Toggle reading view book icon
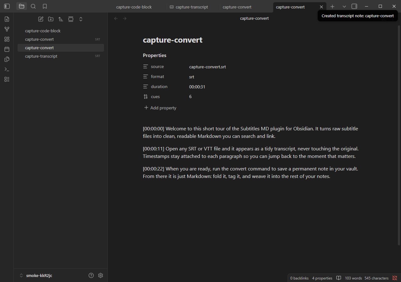The height and width of the screenshot is (282, 401). [x=339, y=278]
